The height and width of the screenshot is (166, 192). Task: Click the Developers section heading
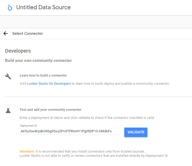18,51
